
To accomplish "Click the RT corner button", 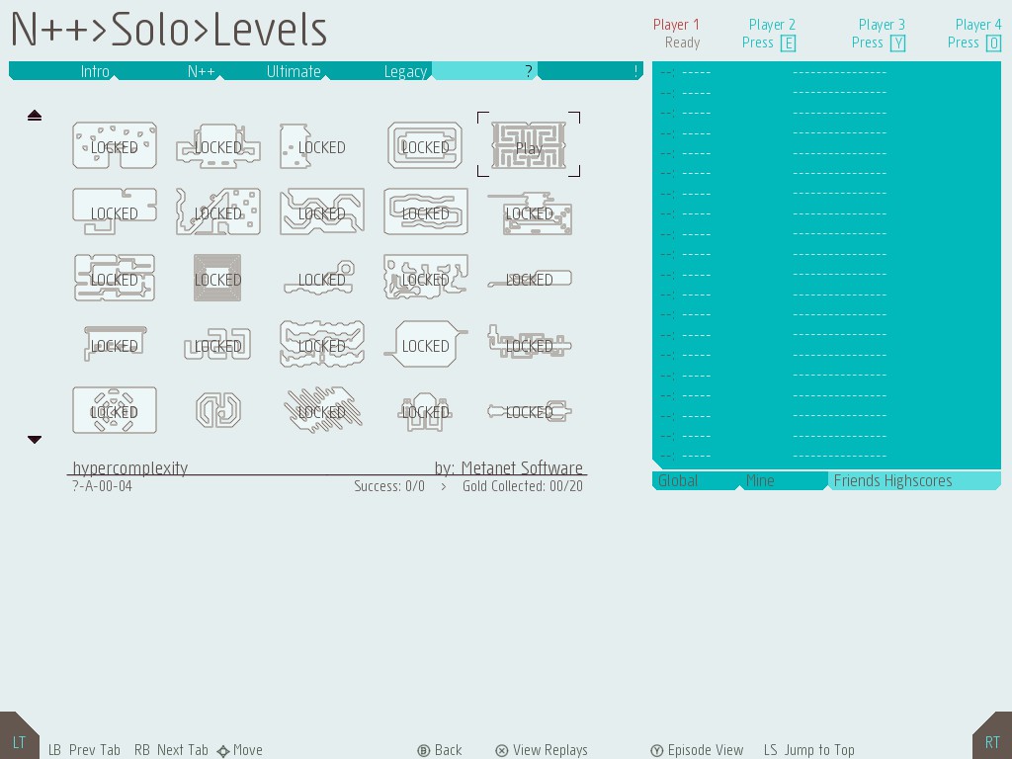I will click(x=992, y=736).
